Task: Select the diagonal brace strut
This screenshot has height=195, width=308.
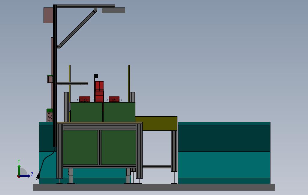Action: [x=77, y=28]
